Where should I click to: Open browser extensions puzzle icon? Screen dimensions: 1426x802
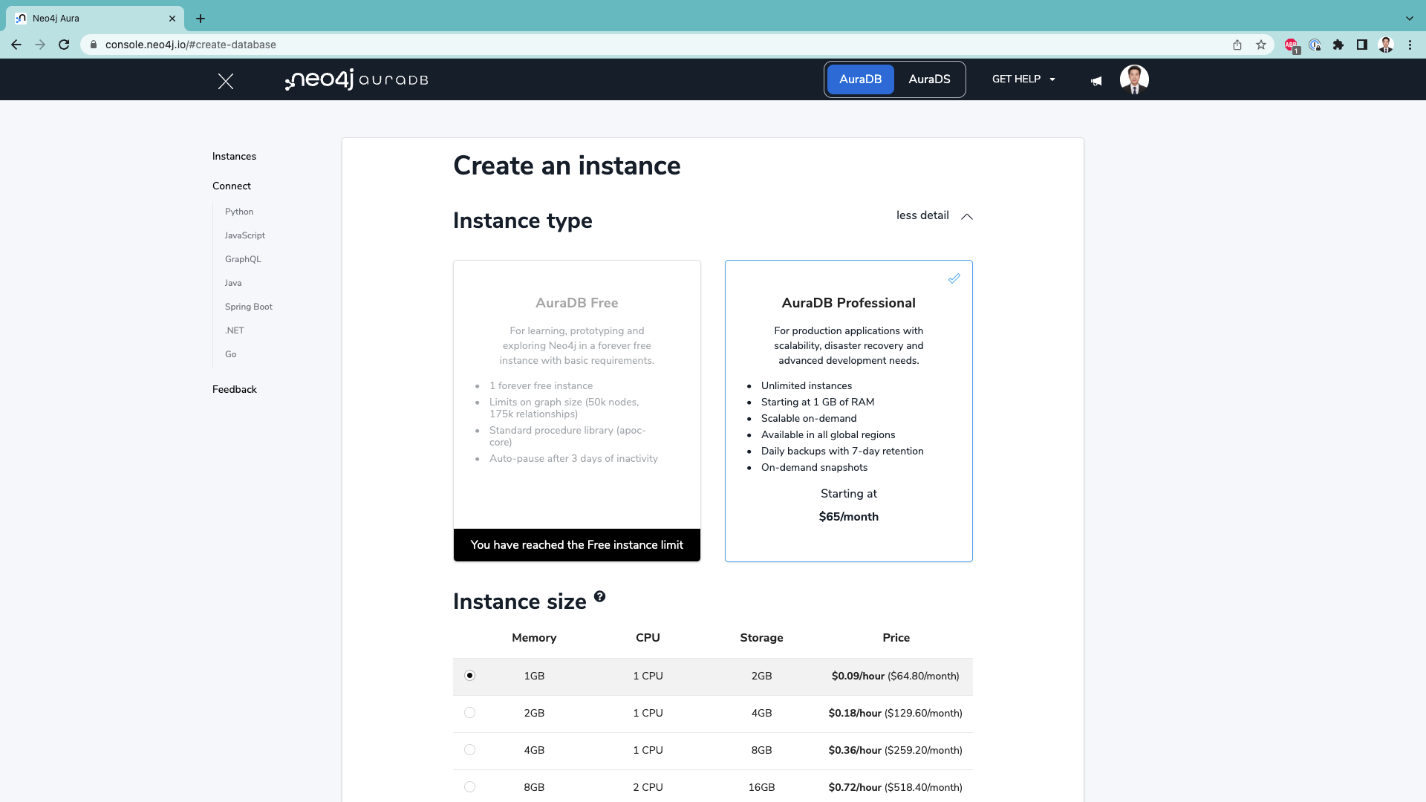click(x=1338, y=45)
